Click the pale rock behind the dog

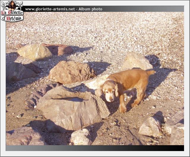pyautogui.click(x=136, y=61)
